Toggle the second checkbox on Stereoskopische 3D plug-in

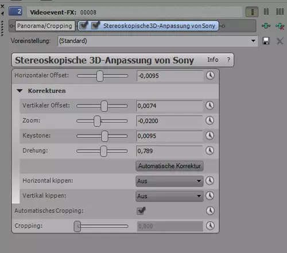[95, 25]
